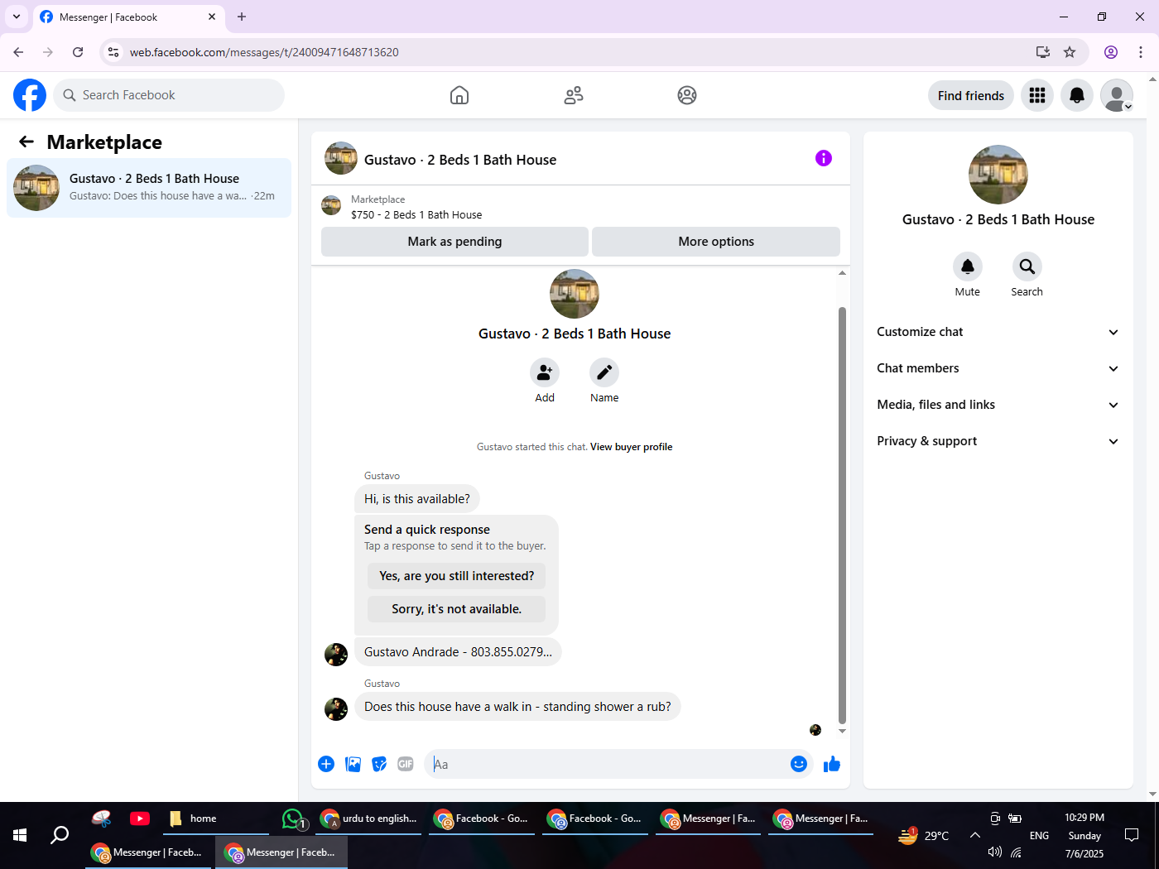Open tab search dropdown arrow
This screenshot has height=869, width=1159.
point(17,17)
